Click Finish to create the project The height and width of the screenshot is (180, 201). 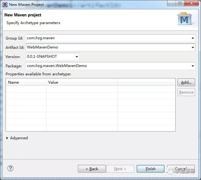point(151,169)
